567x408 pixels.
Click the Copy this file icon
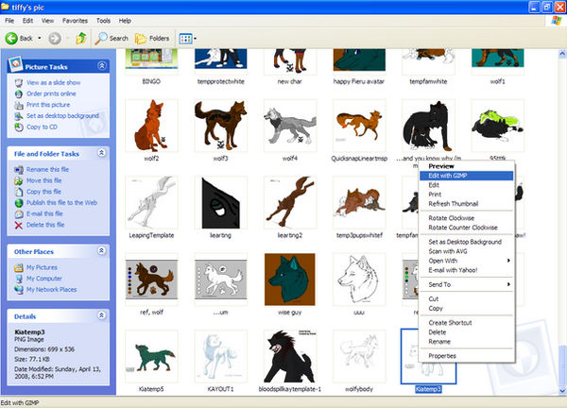pos(19,192)
